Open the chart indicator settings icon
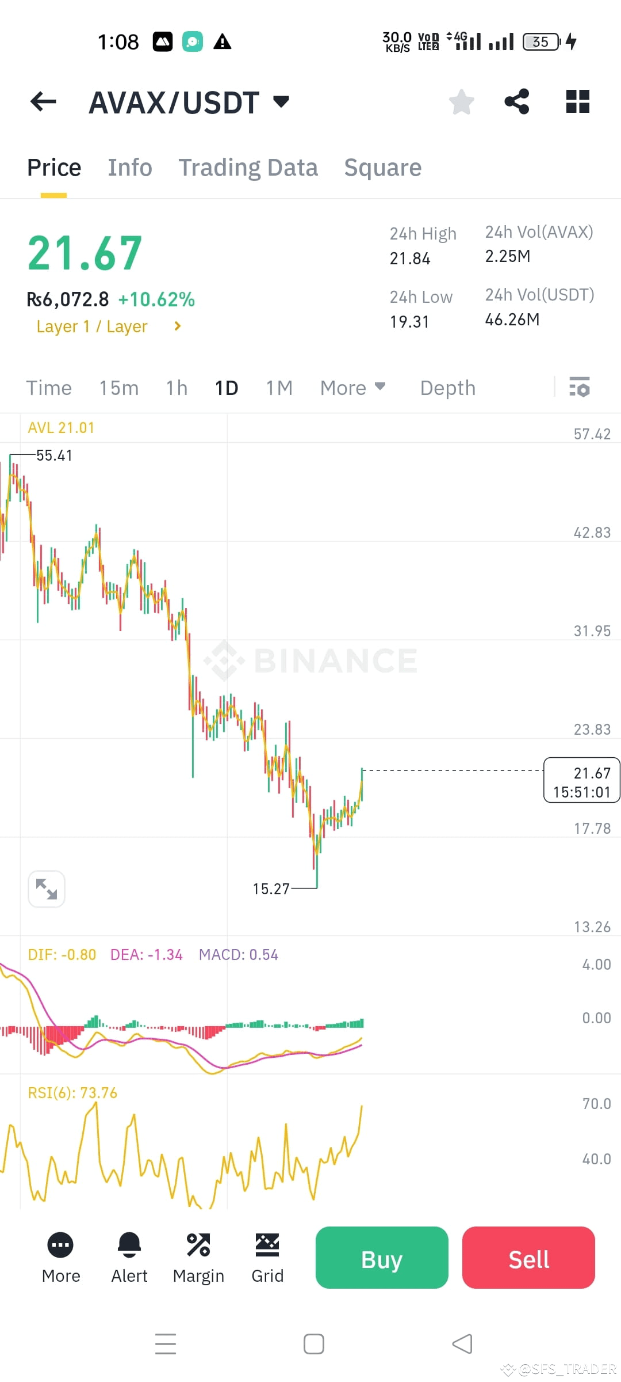 [580, 388]
